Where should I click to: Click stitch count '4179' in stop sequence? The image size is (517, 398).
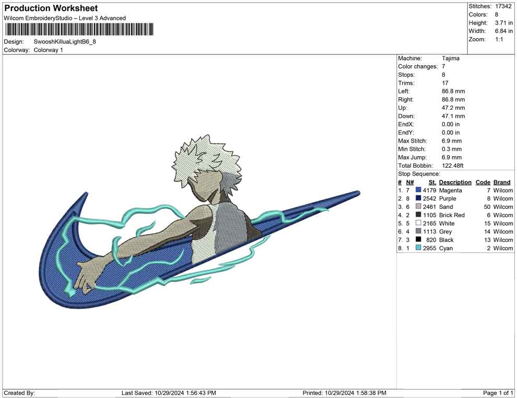pyautogui.click(x=429, y=190)
